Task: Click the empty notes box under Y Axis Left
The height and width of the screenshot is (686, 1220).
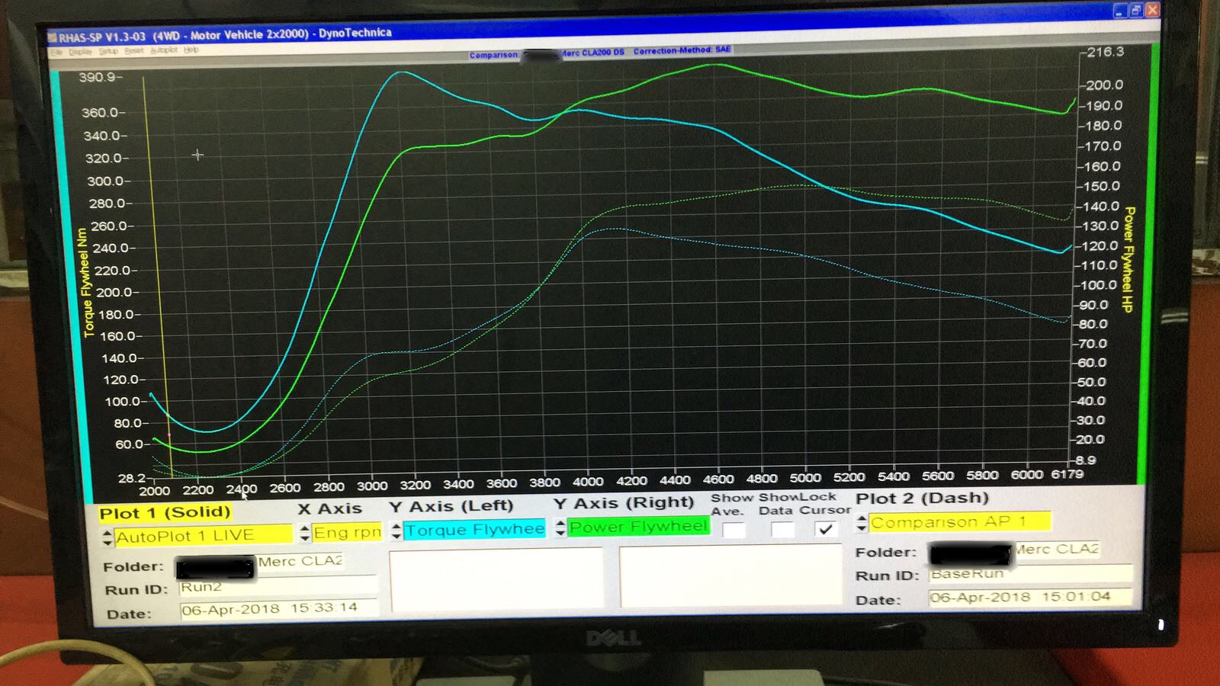Action: click(x=496, y=579)
